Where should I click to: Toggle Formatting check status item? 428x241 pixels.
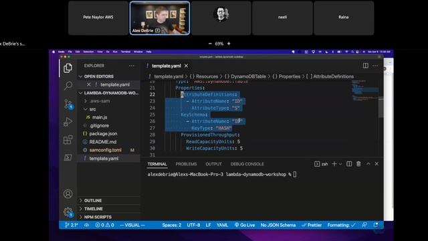tap(342, 225)
